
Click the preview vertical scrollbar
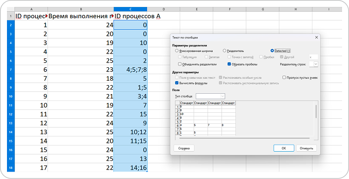pyautogui.click(x=316, y=111)
